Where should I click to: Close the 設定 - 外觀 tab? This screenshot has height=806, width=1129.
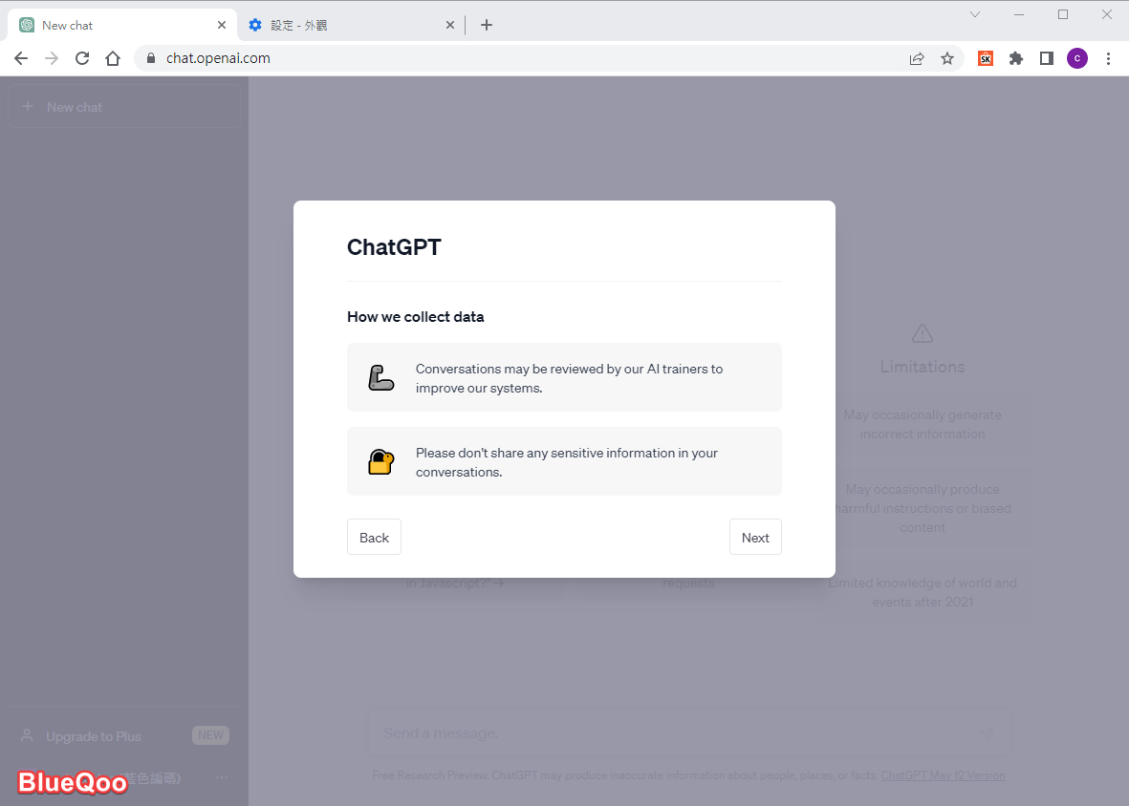(x=450, y=25)
